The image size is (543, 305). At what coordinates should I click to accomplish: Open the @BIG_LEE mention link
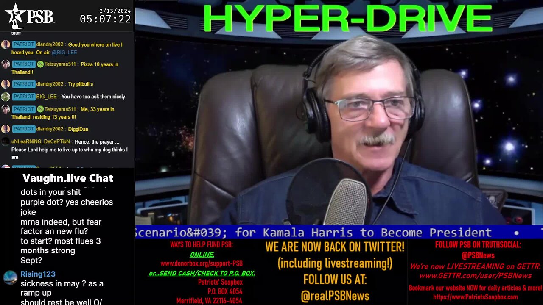tap(64, 53)
